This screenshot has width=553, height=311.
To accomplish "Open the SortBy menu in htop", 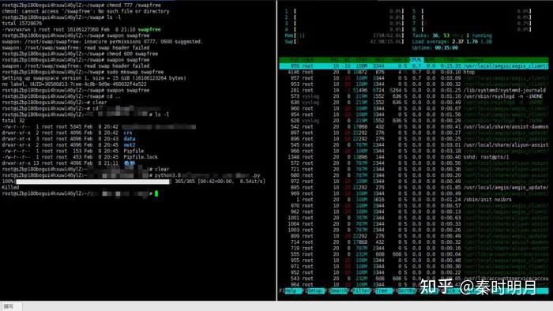I will [x=408, y=291].
